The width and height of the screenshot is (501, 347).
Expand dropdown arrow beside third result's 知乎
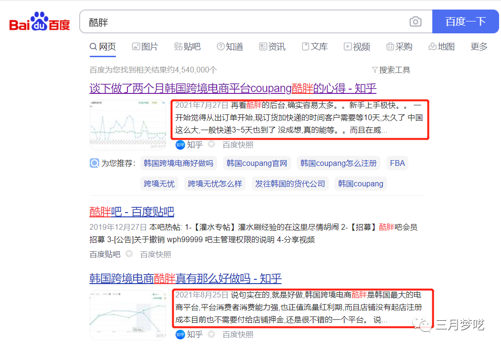[211, 334]
